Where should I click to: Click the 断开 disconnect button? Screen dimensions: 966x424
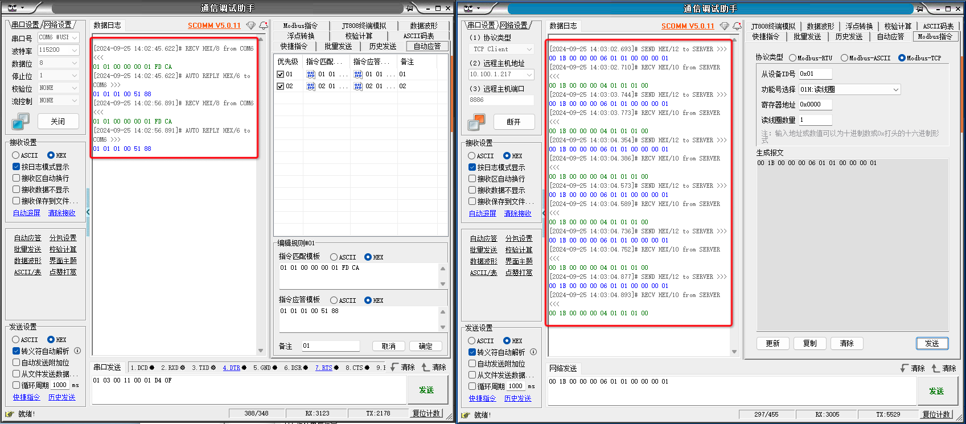point(513,122)
